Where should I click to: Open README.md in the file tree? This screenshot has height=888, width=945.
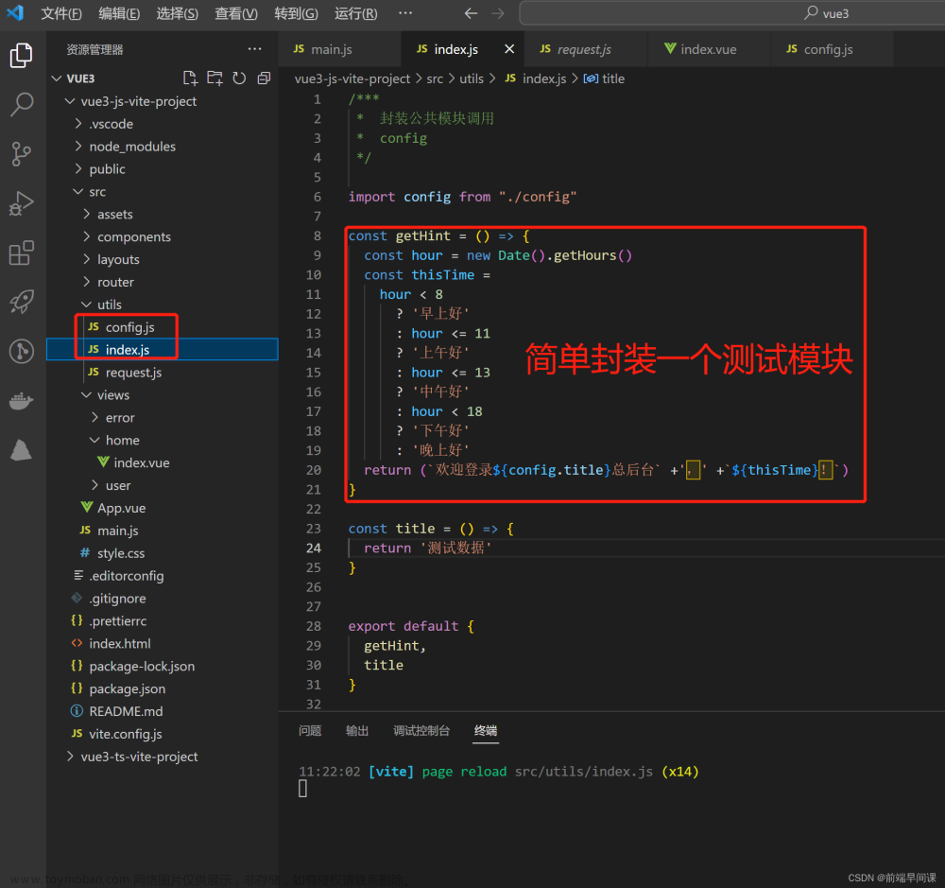(x=163, y=711)
